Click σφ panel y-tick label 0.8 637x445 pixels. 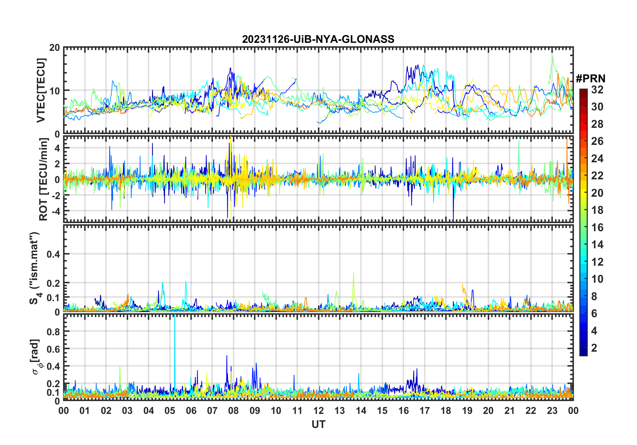[x=53, y=332]
